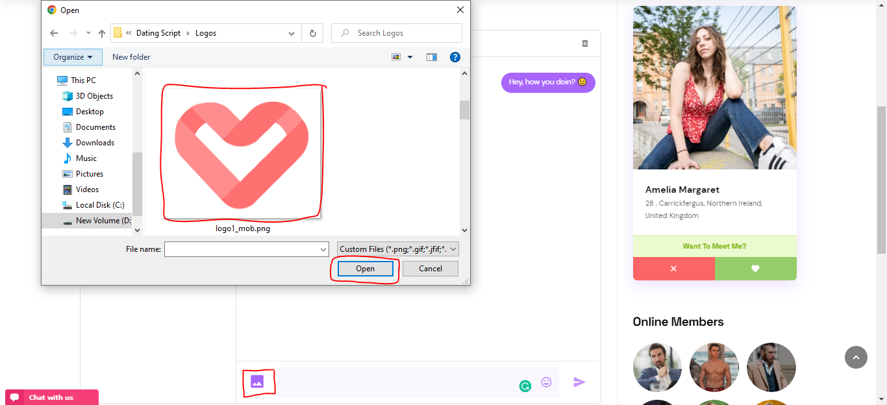887x405 pixels.
Task: Click the Up folder arrow in dialog
Action: click(102, 33)
